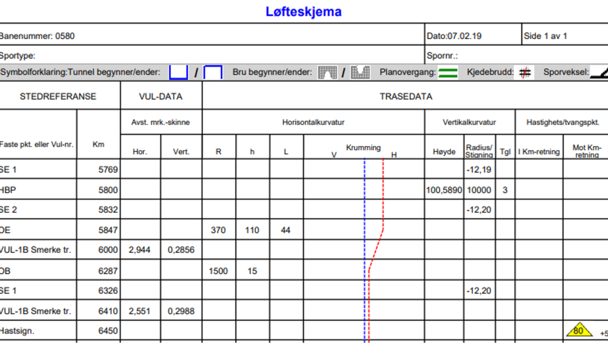Viewport: 608px width, 360px height.
Task: Click the Krumming column header
Action: coord(363,147)
